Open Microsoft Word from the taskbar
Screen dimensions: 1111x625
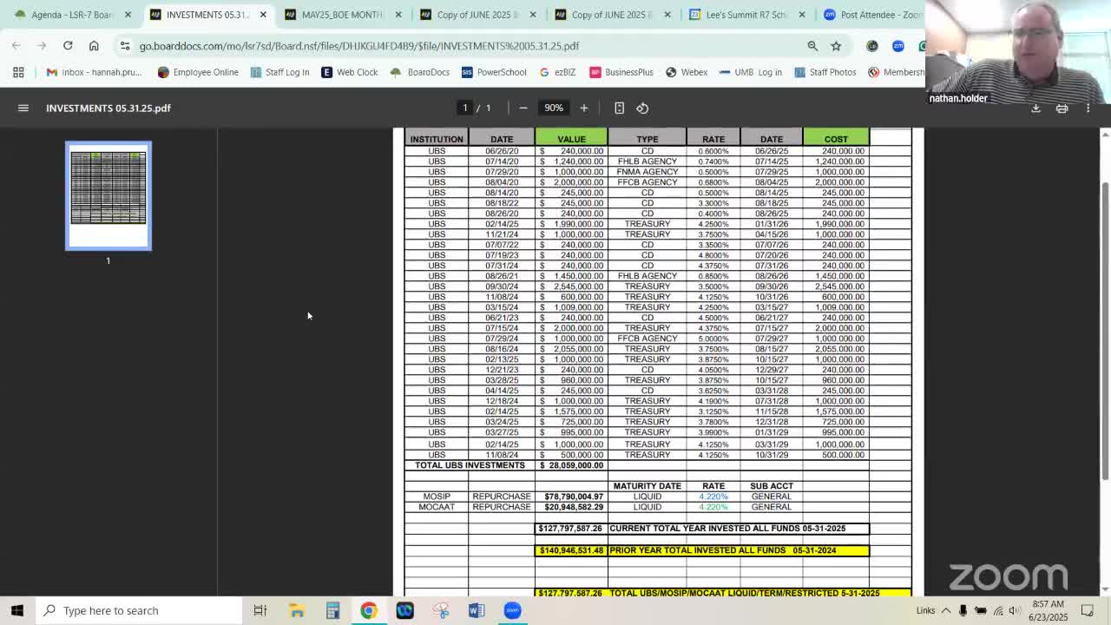(476, 610)
